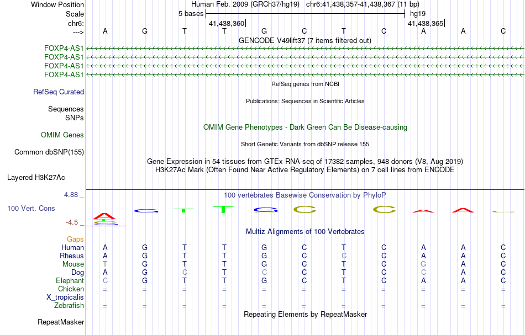Select the Elephant species row label
Image resolution: width=525 pixels, height=335 pixels.
(x=70, y=281)
